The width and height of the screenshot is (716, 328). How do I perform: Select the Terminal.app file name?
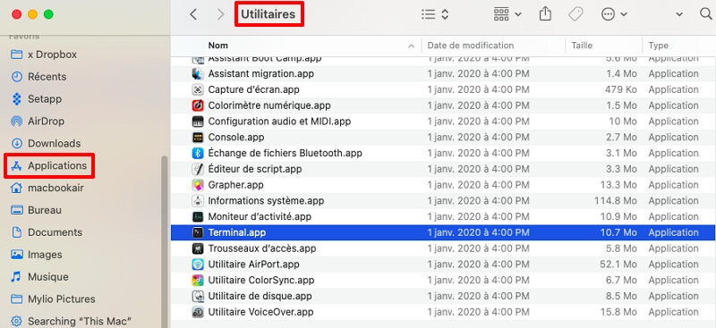[x=236, y=232]
